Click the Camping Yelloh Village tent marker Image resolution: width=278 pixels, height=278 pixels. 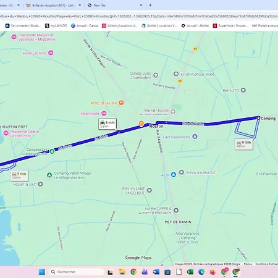click(x=49, y=175)
